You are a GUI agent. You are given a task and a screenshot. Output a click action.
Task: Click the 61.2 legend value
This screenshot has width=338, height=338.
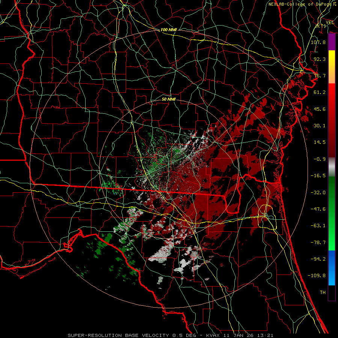320,92
